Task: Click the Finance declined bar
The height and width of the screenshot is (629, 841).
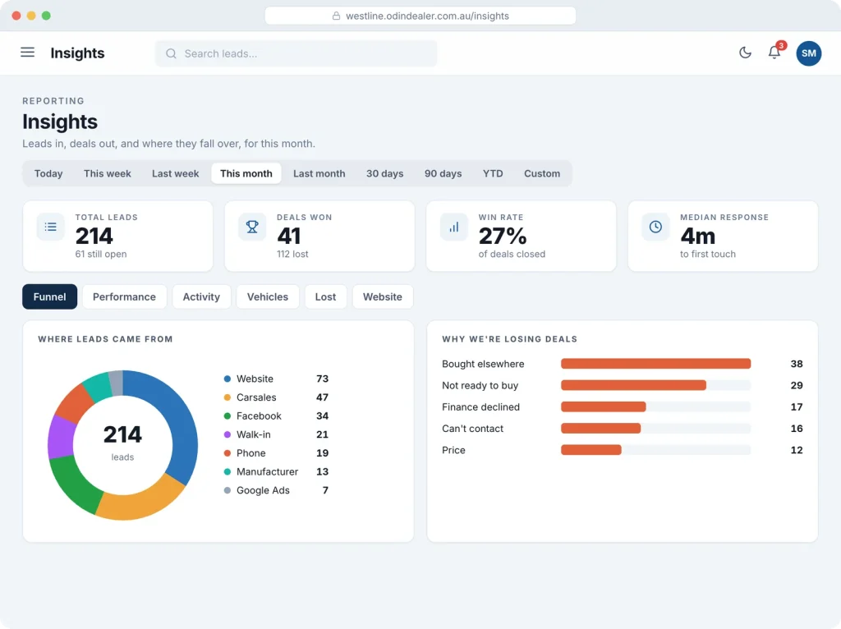Action: tap(604, 406)
